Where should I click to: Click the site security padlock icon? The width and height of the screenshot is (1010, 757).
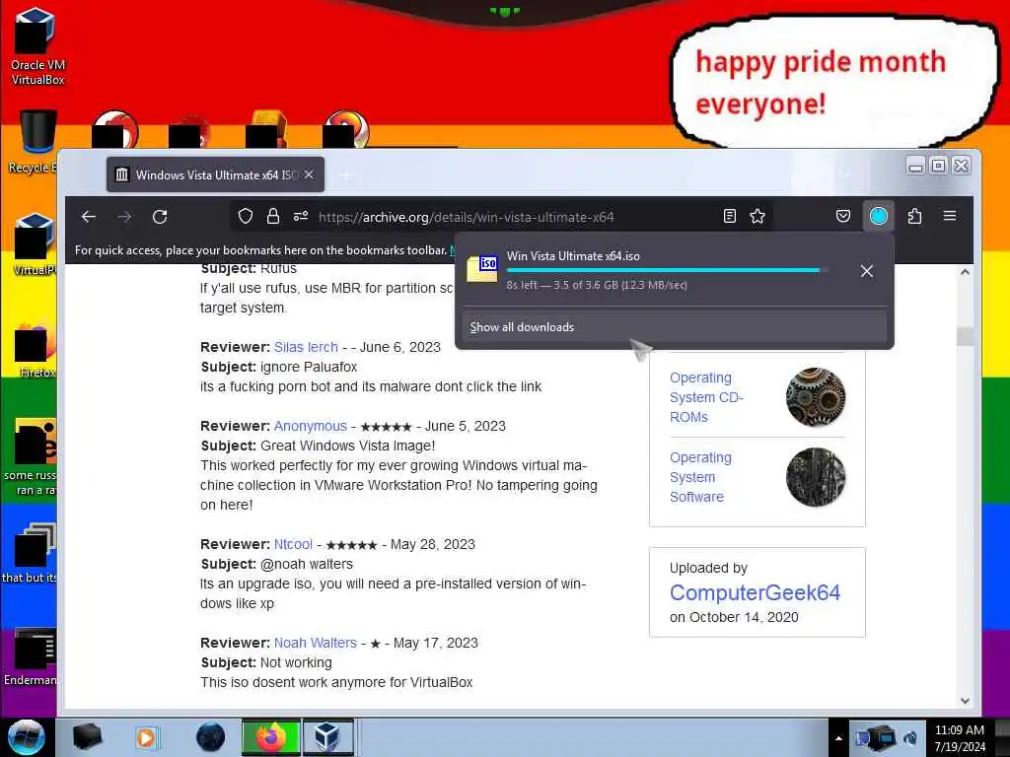pos(273,216)
